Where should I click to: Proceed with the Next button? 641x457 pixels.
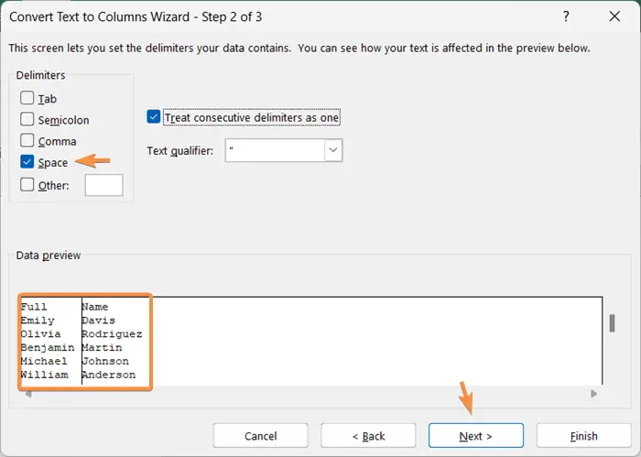[x=476, y=436]
